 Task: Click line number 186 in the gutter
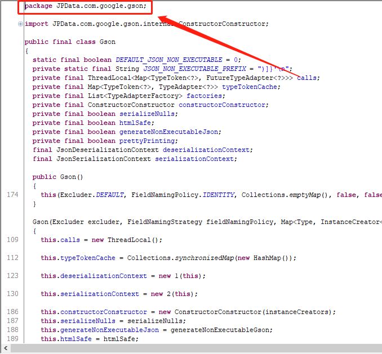pyautogui.click(x=12, y=312)
